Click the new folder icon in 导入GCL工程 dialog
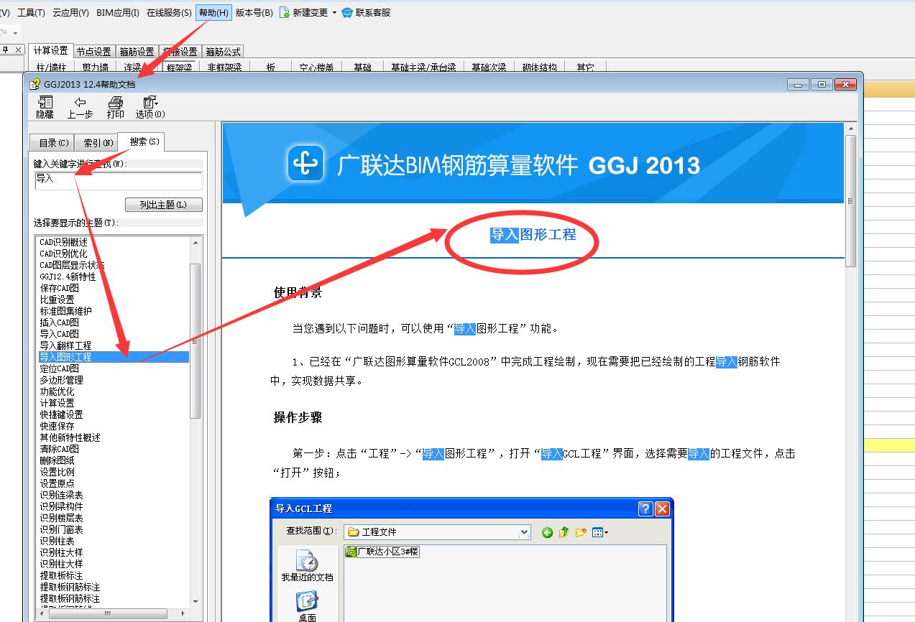This screenshot has width=915, height=622. 580,532
